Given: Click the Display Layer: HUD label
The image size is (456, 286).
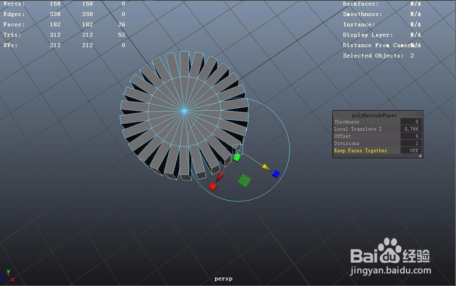Looking at the screenshot, I should [x=368, y=35].
